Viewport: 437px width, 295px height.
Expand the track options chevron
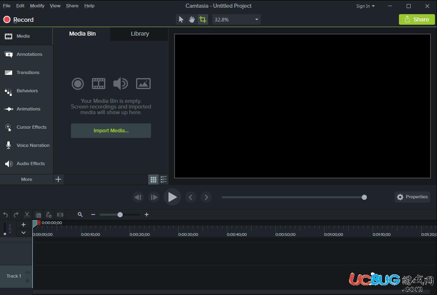click(x=23, y=233)
